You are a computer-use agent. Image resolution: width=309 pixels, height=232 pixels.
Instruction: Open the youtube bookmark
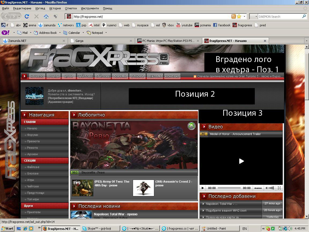184,25
